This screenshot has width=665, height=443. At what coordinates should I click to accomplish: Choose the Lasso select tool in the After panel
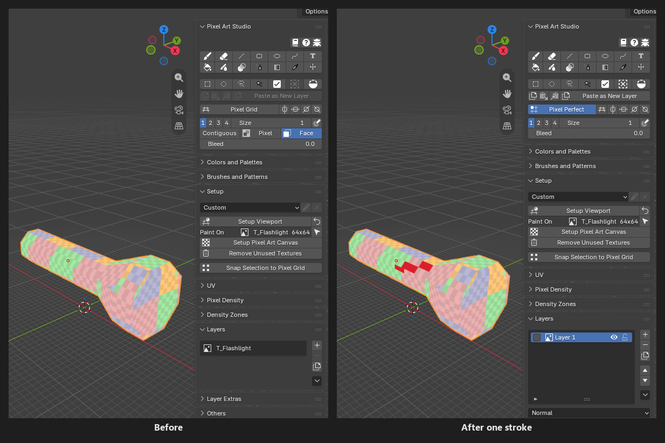click(x=570, y=84)
